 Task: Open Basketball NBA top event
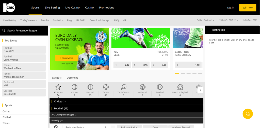click(x=24, y=84)
